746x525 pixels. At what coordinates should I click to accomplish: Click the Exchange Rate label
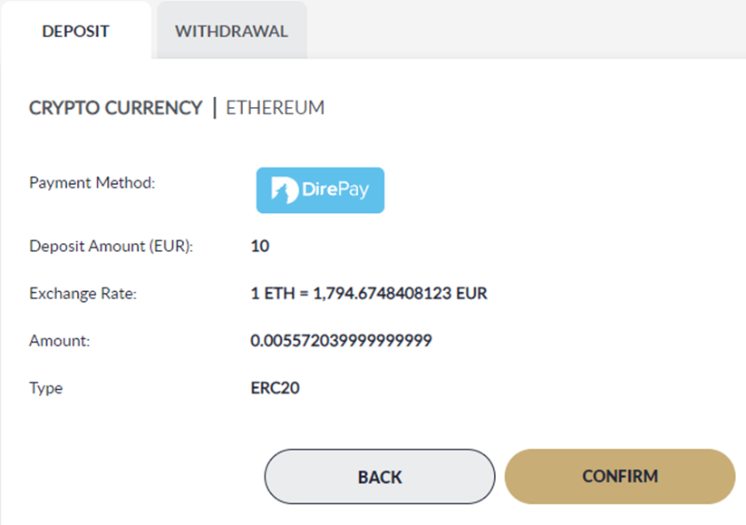[x=82, y=294]
